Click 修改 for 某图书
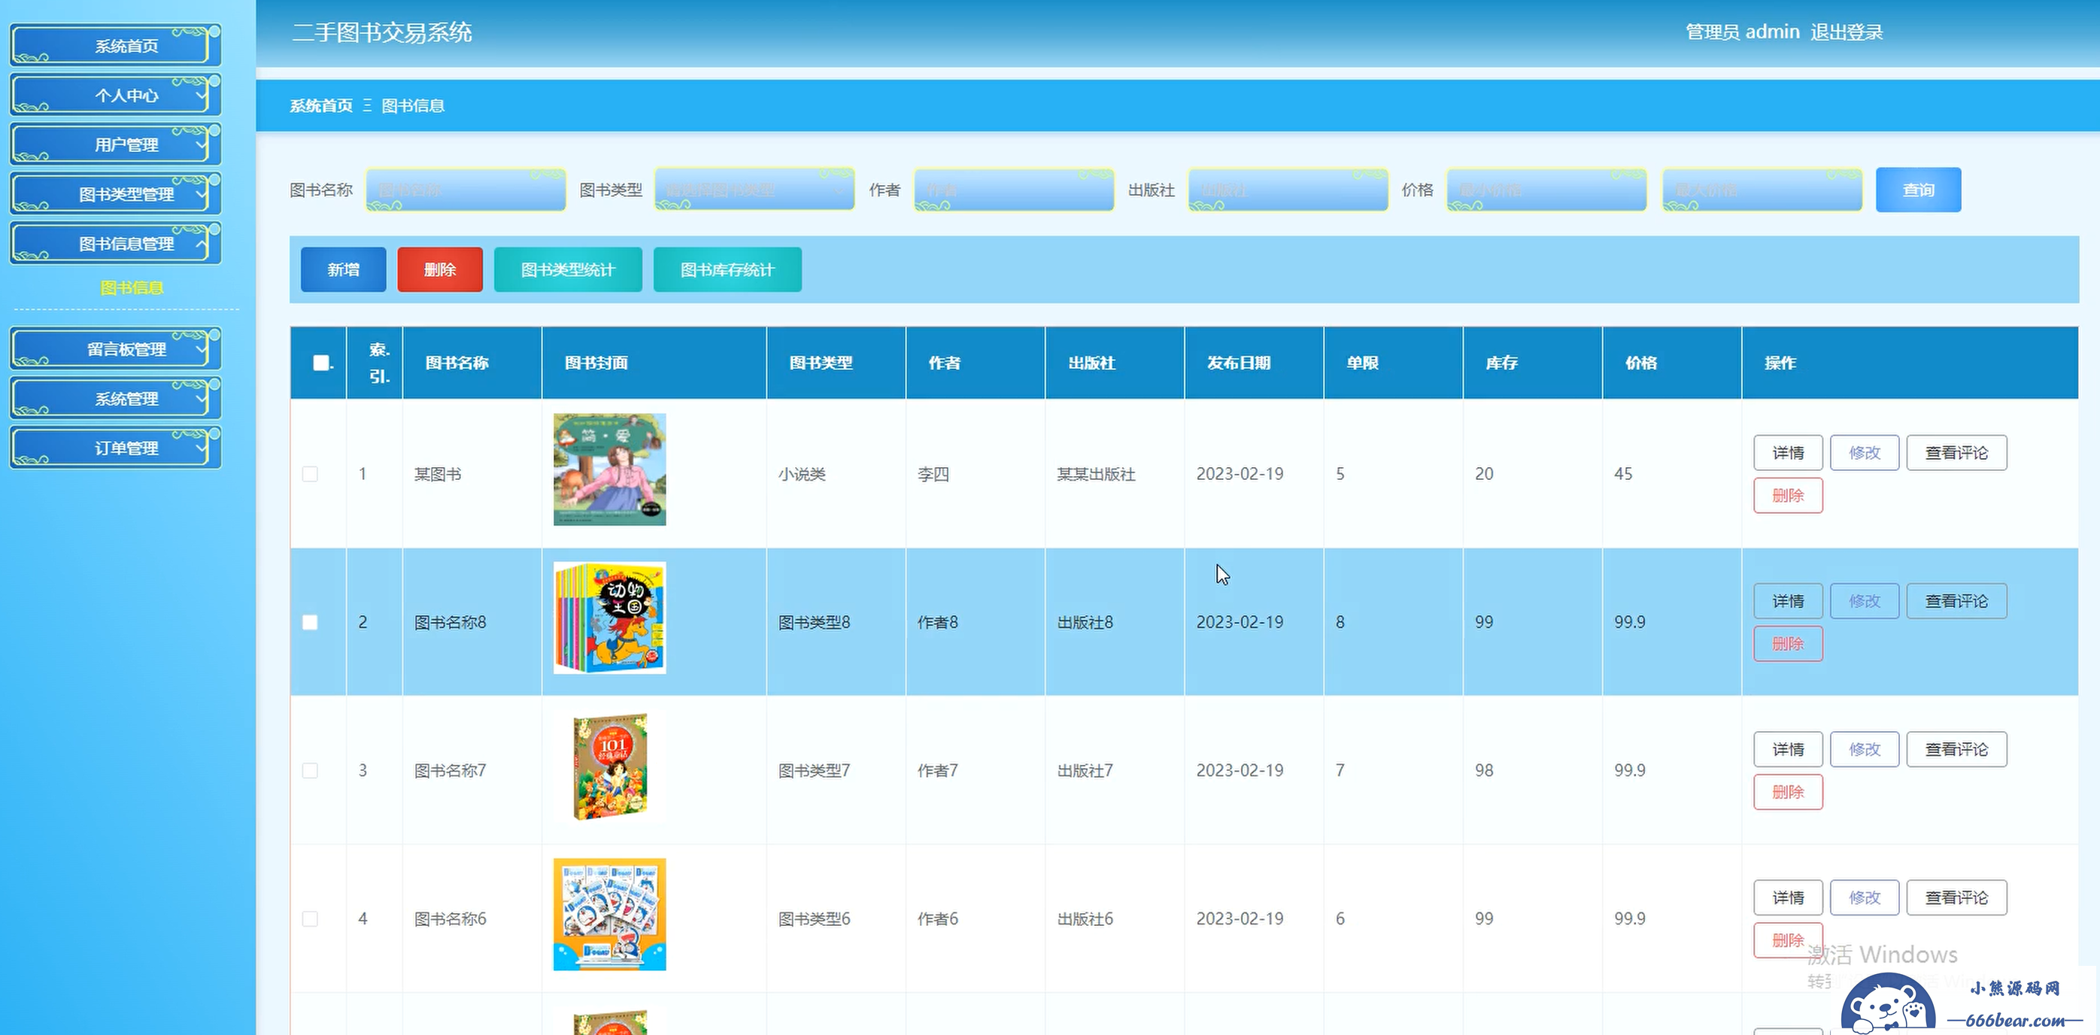Viewport: 2100px width, 1035px height. pos(1865,452)
